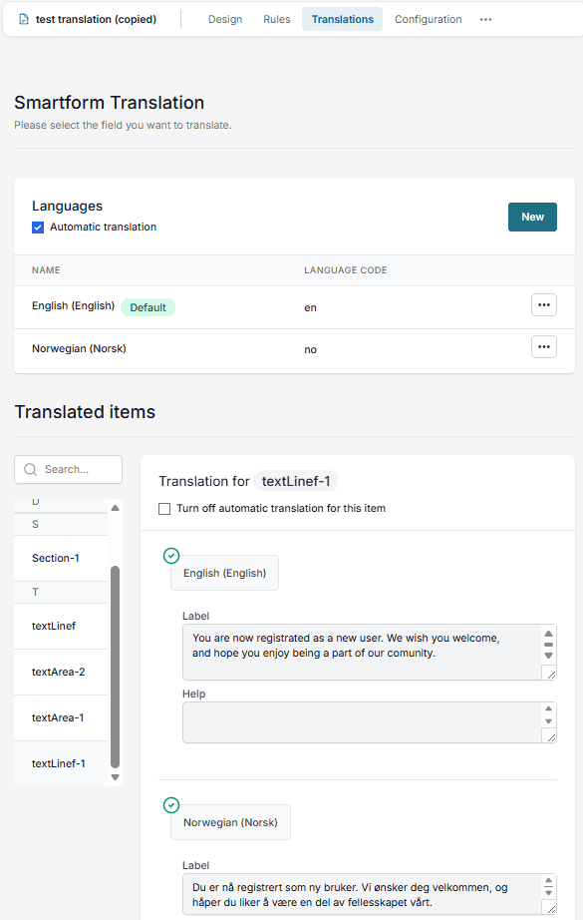
Task: Open the top navigation overflow ellipsis menu
Action: coord(485,19)
